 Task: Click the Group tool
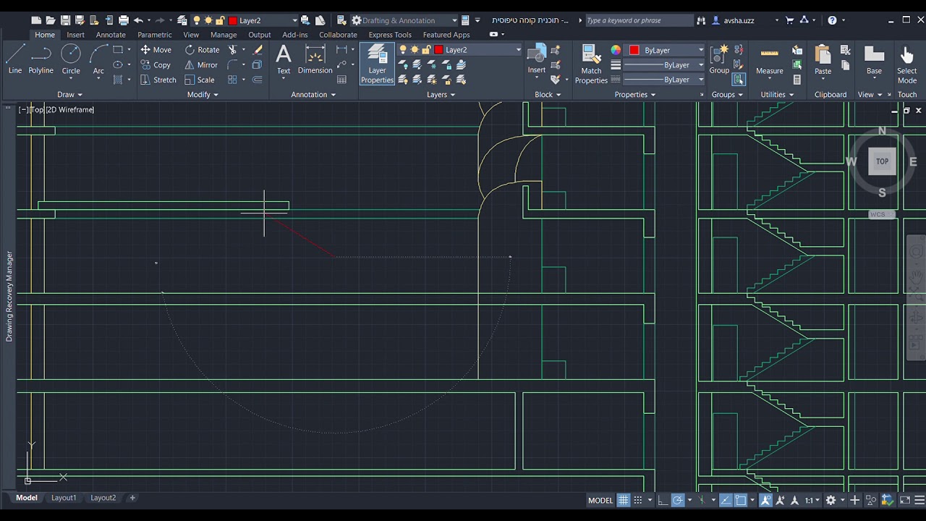click(x=719, y=59)
